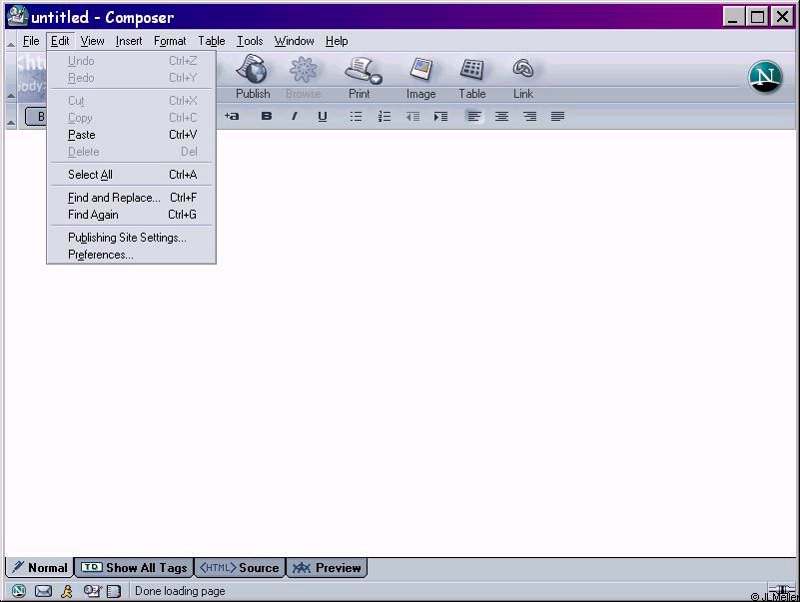Apply bulleted list
Screen dimensions: 800x602
pos(356,117)
